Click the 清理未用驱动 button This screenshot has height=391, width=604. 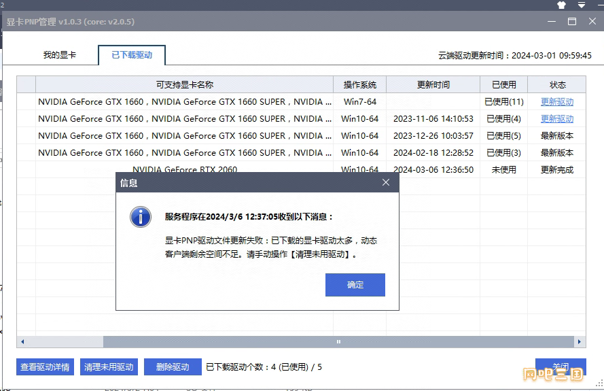[x=109, y=367]
